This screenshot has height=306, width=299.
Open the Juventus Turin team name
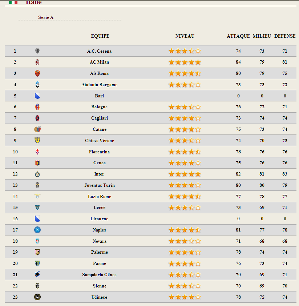(x=100, y=185)
